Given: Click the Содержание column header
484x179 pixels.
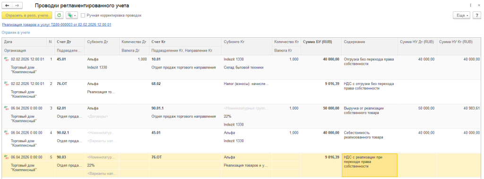Looking at the screenshot, I should 369,42.
